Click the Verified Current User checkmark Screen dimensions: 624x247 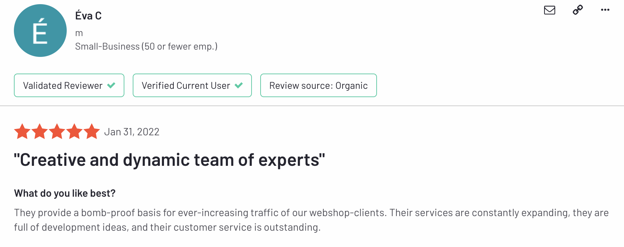tap(239, 85)
